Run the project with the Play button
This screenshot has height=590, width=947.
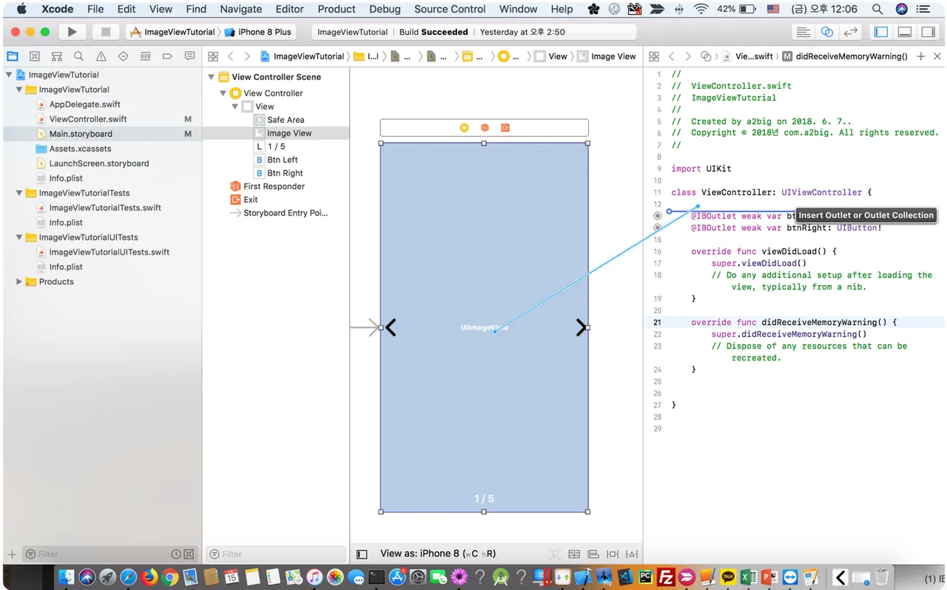72,32
